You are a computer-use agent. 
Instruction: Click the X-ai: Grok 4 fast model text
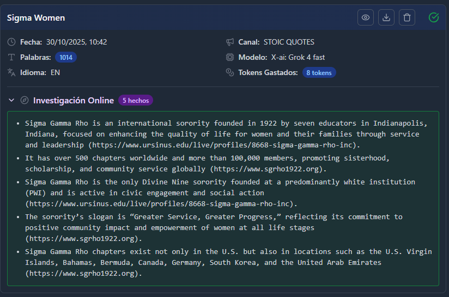click(298, 57)
